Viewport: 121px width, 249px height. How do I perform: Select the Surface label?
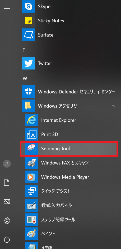coord(46,35)
